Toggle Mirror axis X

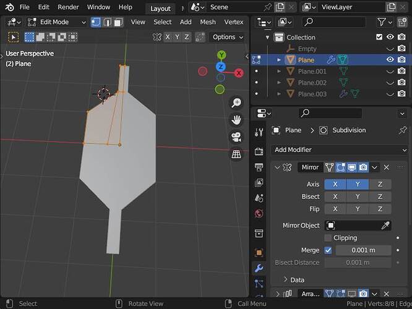pos(335,184)
